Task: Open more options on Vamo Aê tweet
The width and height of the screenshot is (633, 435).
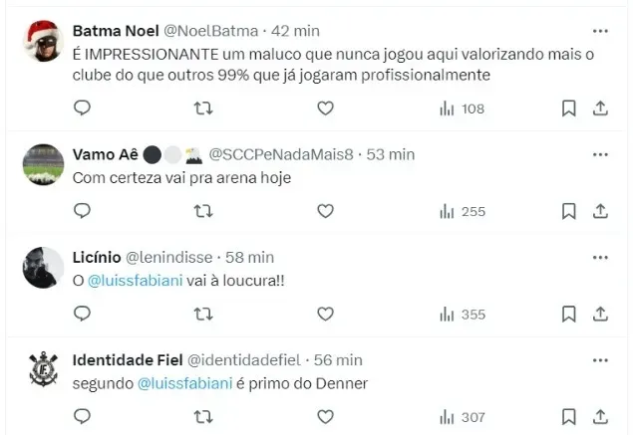Action: 600,153
